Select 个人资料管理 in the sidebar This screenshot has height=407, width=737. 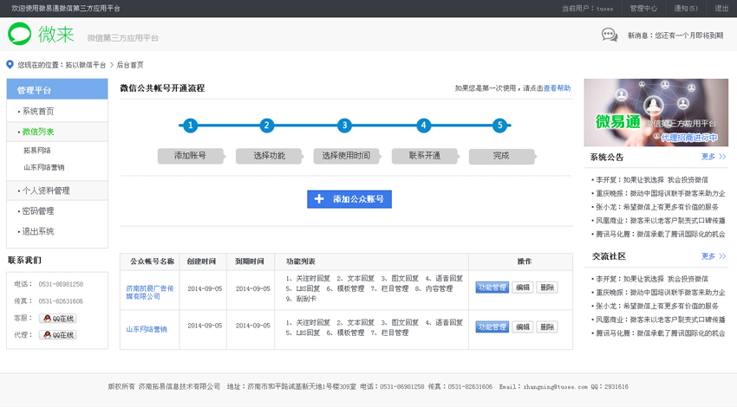coord(46,191)
